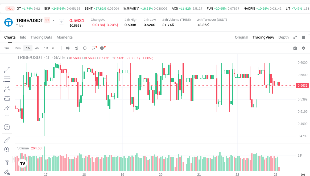Switch to the Depth chart view
The width and height of the screenshot is (310, 176).
283,37
